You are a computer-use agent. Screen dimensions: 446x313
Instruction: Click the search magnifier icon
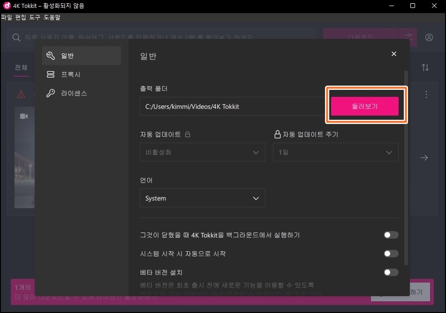tap(16, 37)
